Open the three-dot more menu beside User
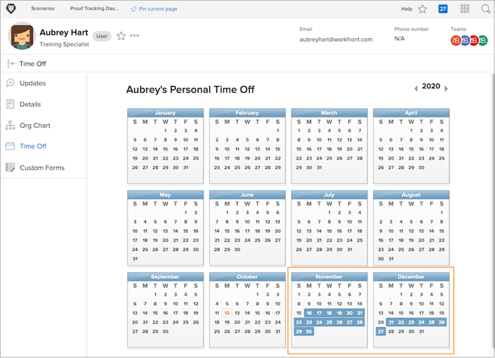This screenshot has height=358, width=495. 135,36
